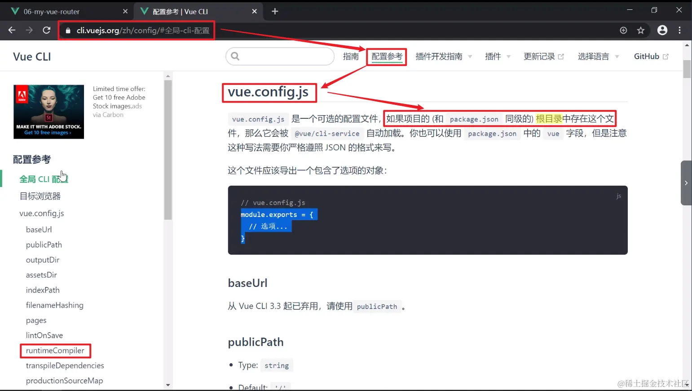Open the 指南 nav link
The width and height of the screenshot is (692, 391).
(x=351, y=56)
